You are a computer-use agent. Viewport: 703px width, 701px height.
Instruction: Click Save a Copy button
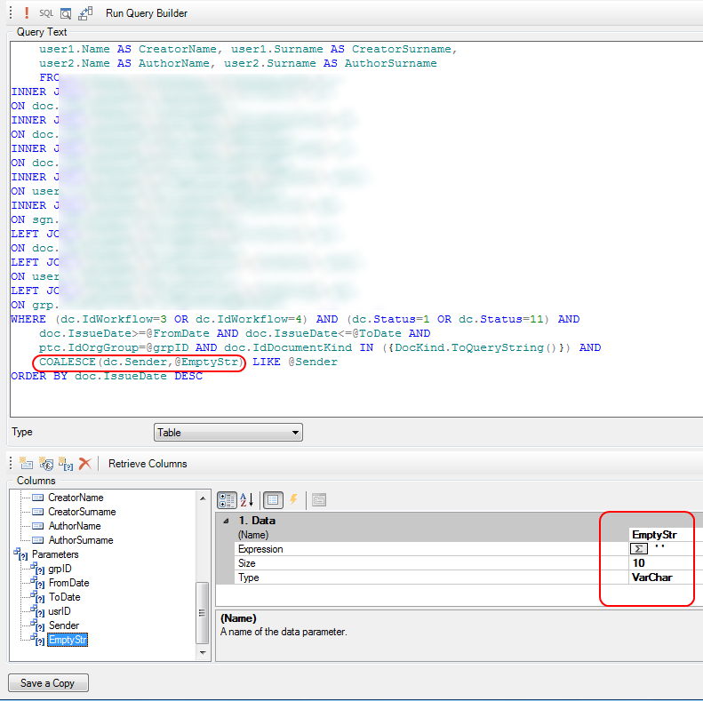click(x=48, y=683)
